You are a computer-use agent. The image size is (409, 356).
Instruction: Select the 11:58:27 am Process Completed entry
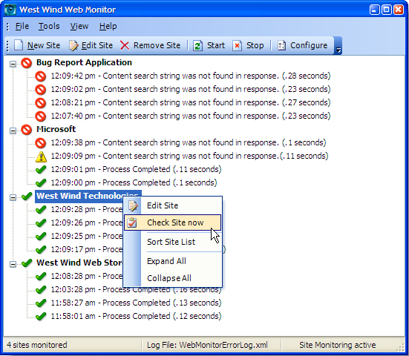(136, 303)
